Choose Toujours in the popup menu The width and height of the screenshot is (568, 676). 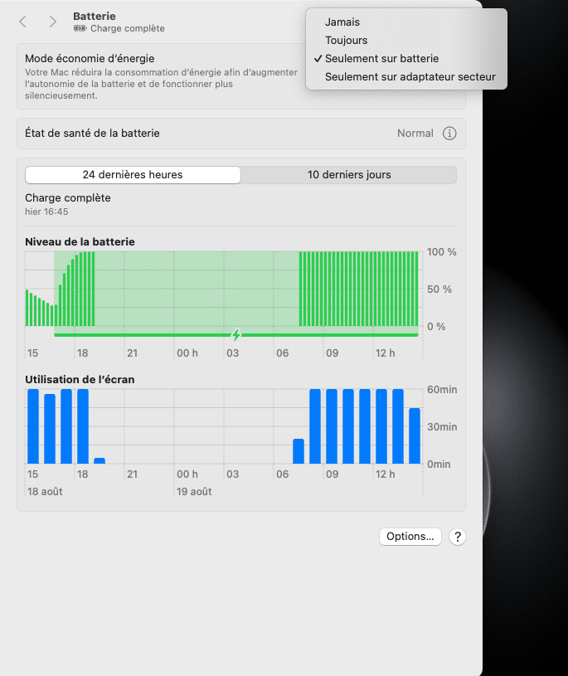(346, 40)
